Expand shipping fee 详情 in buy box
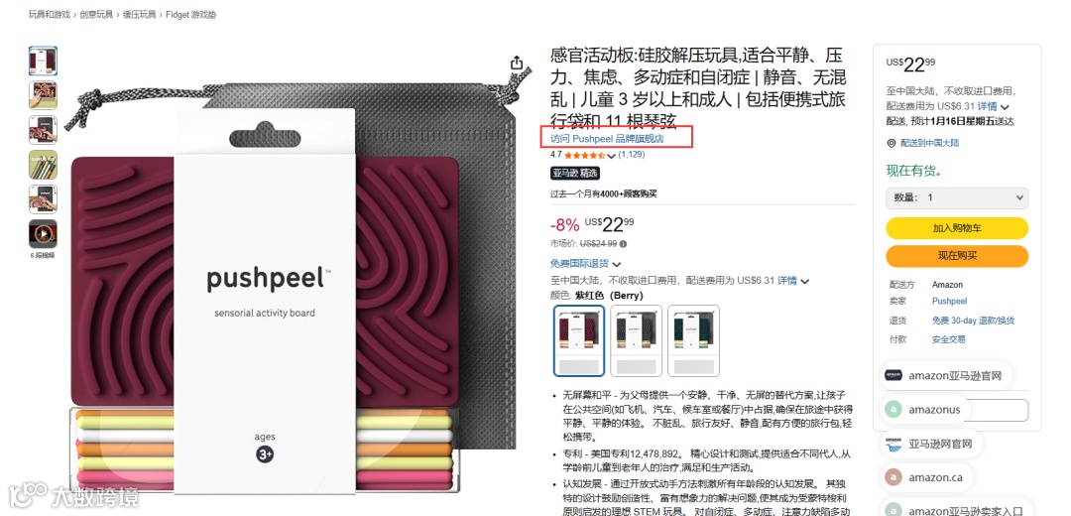This screenshot has height=516, width=1071. [993, 106]
